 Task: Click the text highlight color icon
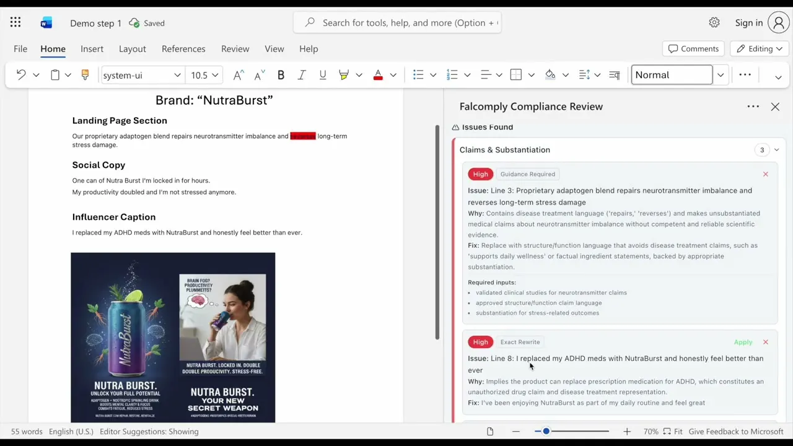(344, 75)
